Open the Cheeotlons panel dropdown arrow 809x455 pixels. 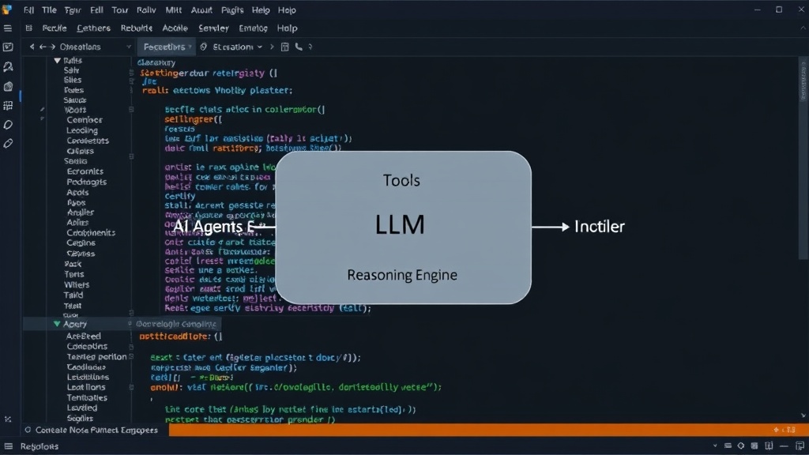(129, 47)
